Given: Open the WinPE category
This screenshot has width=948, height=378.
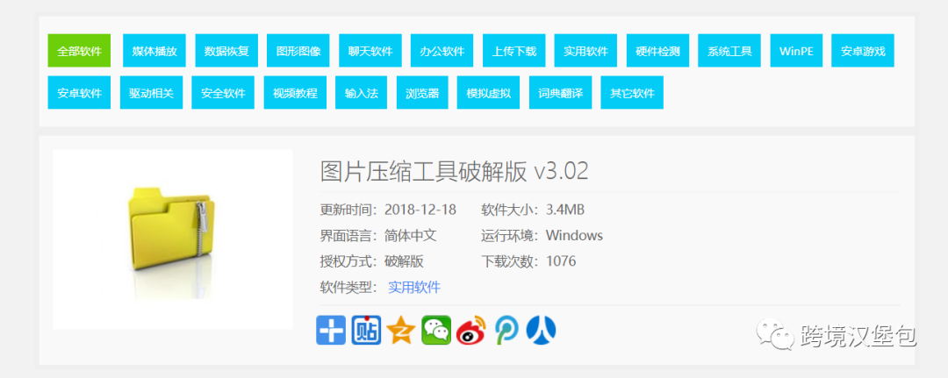Looking at the screenshot, I should point(796,51).
